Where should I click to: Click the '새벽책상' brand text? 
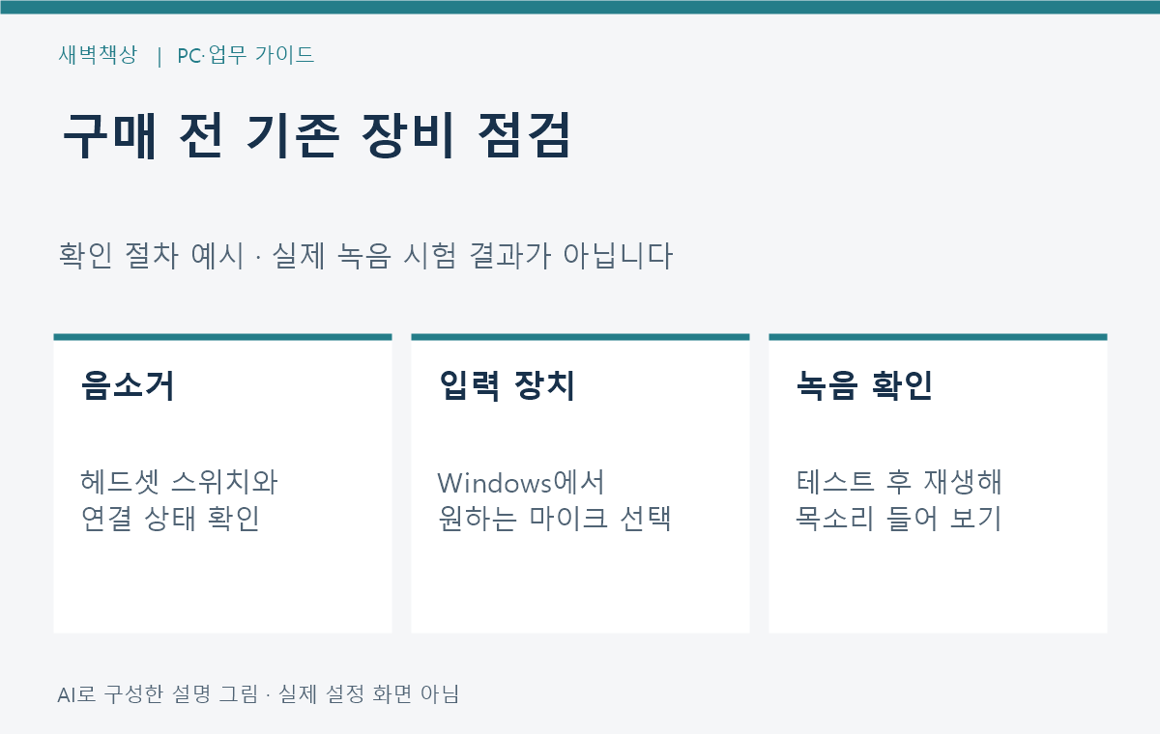(x=98, y=55)
